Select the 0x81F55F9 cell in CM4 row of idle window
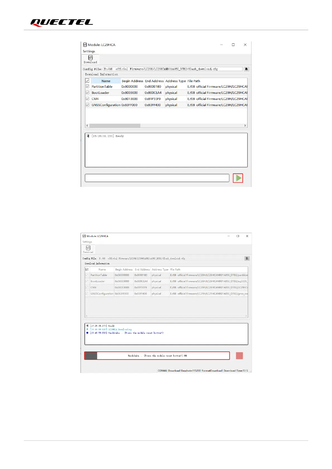 point(154,99)
